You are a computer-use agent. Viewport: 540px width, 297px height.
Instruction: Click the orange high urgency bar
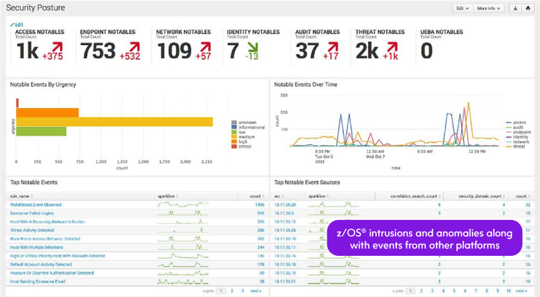pos(47,113)
